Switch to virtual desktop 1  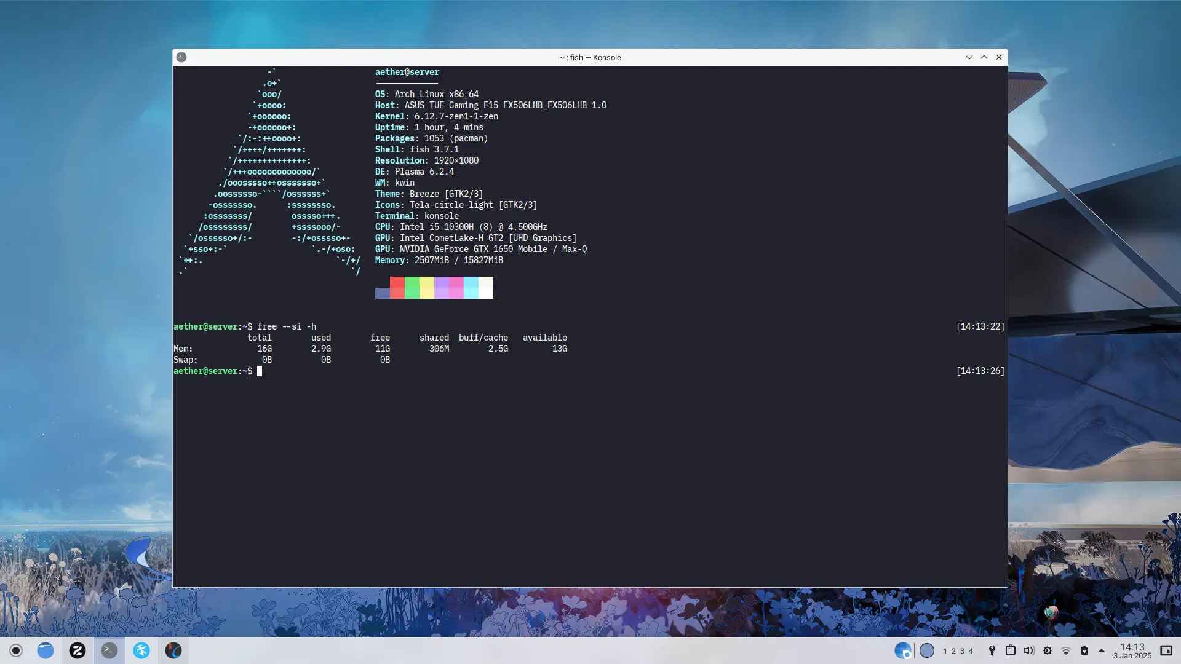click(945, 651)
